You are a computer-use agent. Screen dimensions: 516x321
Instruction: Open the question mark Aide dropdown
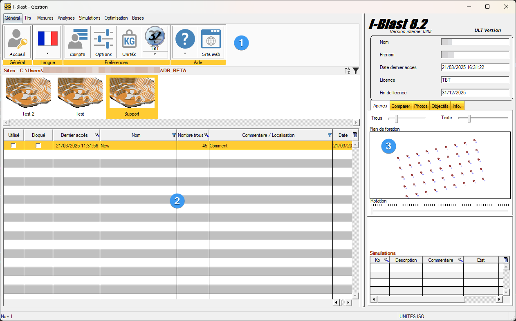click(185, 42)
